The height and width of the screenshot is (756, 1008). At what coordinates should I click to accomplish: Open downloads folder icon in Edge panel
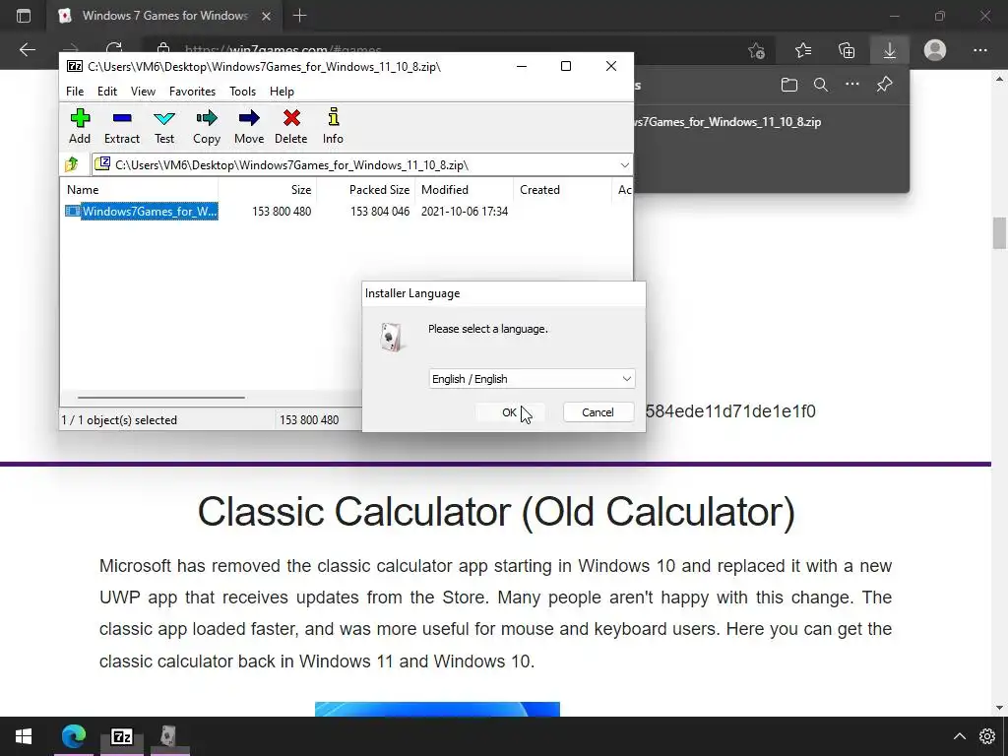(x=789, y=85)
